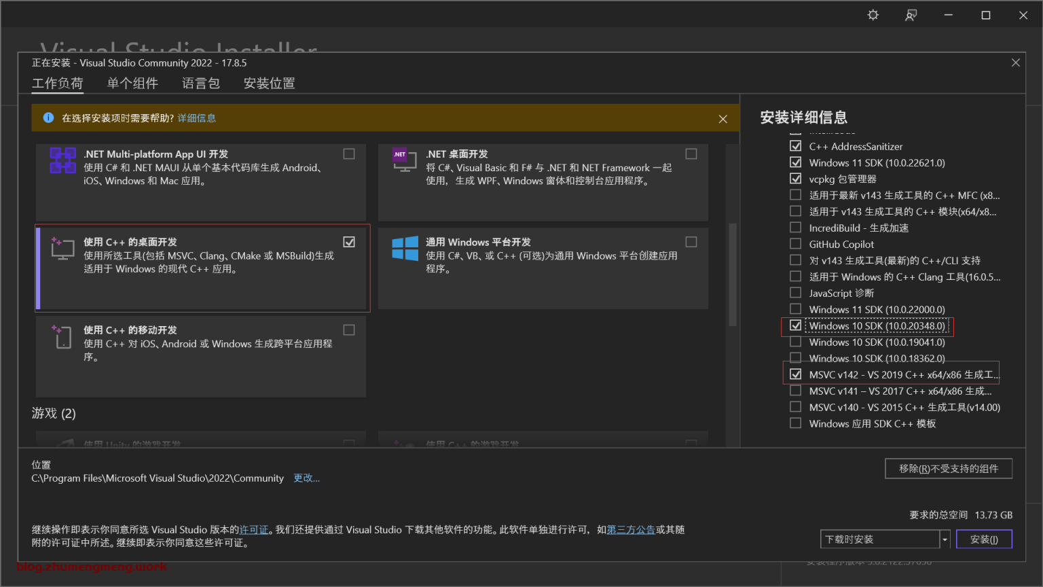Open the feedback icon in title bar
The image size is (1043, 587).
point(911,15)
